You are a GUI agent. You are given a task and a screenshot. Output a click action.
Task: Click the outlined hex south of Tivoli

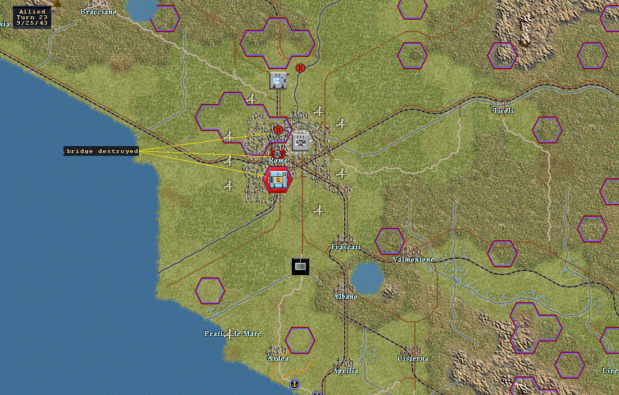(547, 130)
